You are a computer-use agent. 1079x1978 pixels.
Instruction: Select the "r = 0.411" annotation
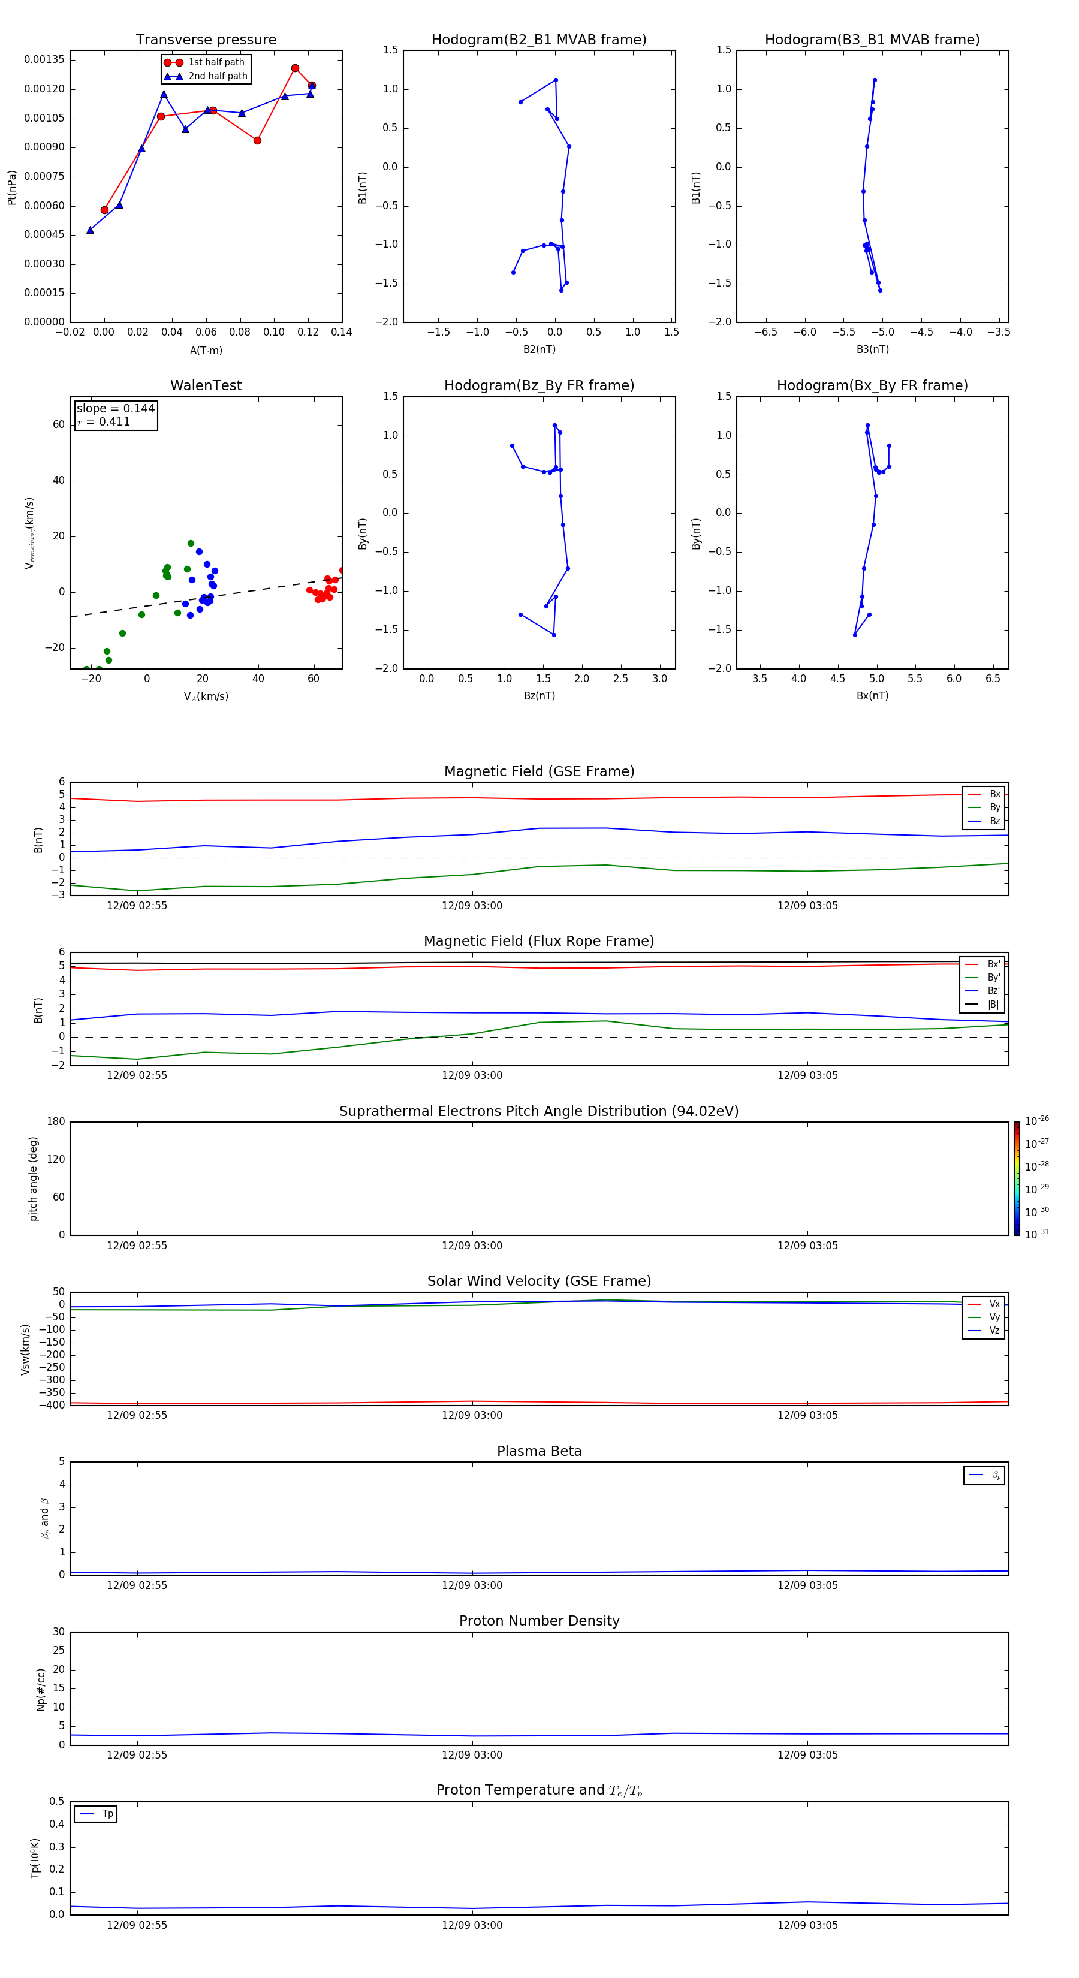104,421
